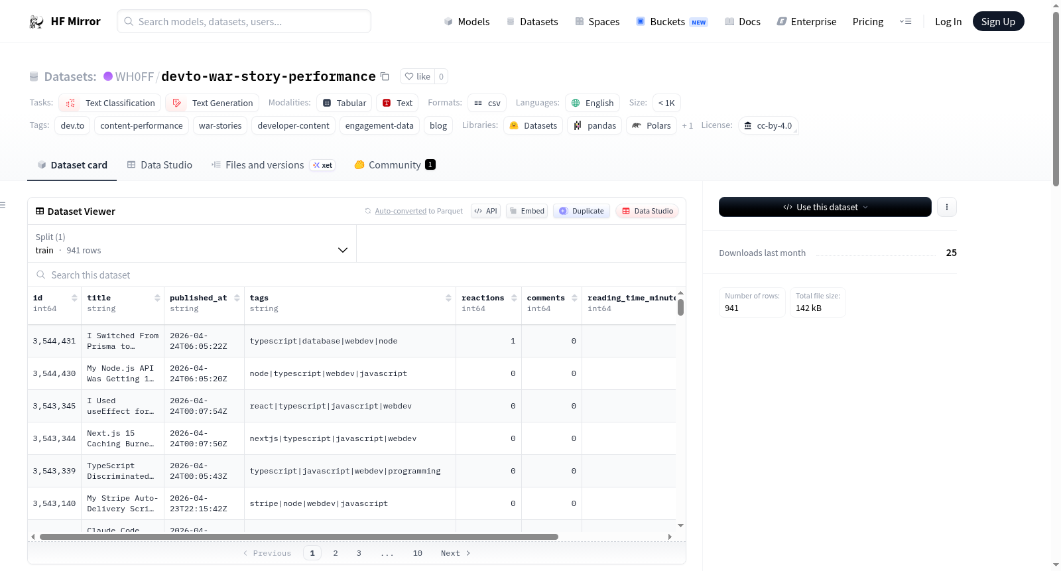The image size is (1061, 571).
Task: Focus the models and datasets search field
Action: pyautogui.click(x=244, y=21)
